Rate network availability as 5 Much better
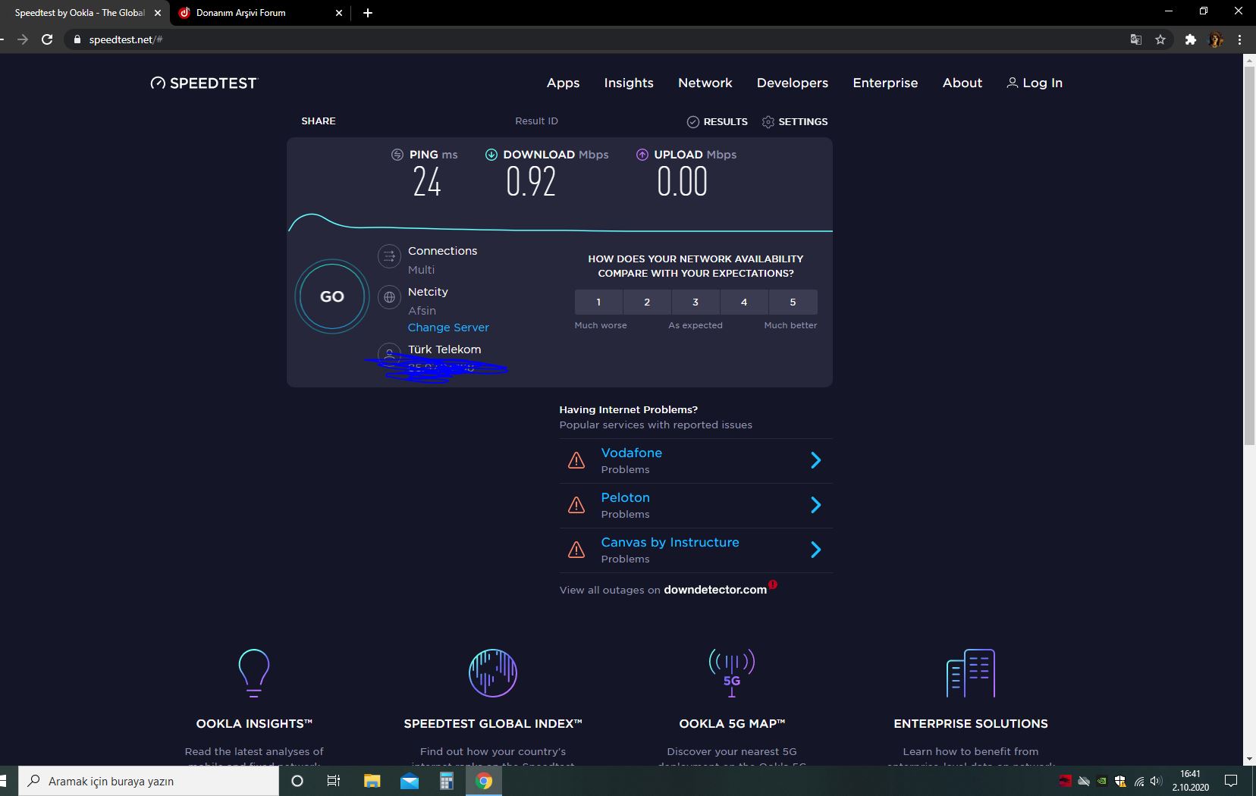The image size is (1256, 796). [x=793, y=302]
